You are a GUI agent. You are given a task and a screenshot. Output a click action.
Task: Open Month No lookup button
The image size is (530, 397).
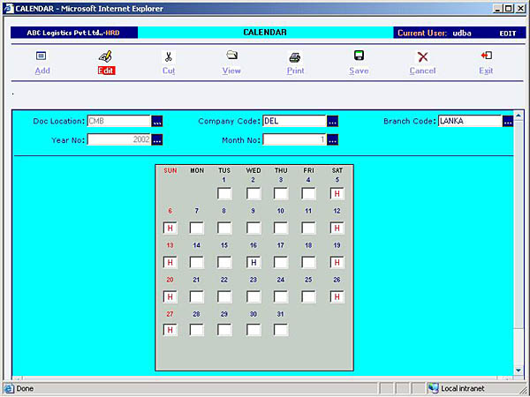333,139
